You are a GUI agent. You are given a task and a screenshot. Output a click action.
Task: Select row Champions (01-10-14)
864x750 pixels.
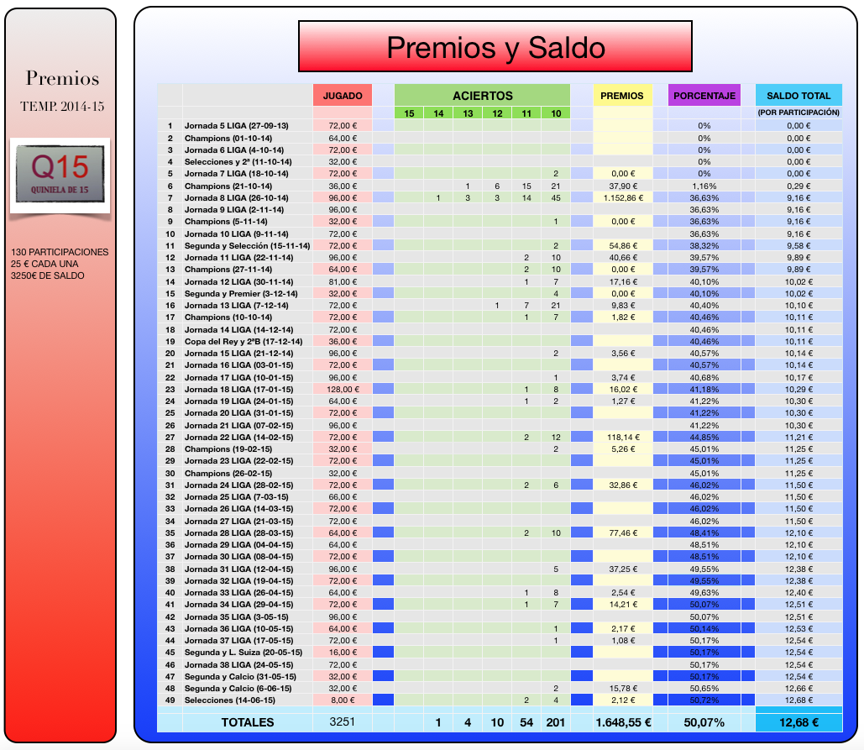pyautogui.click(x=500, y=138)
